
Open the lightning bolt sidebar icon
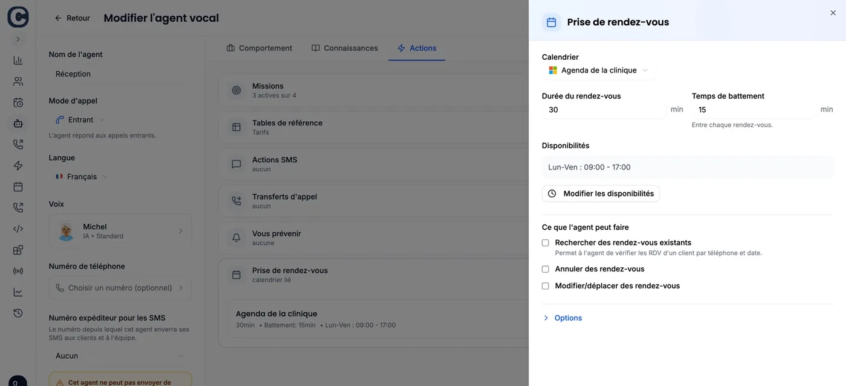(18, 166)
